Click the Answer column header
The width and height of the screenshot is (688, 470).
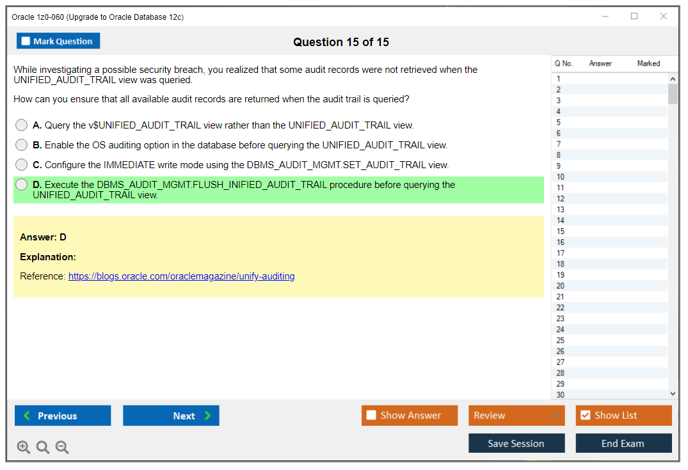click(600, 63)
